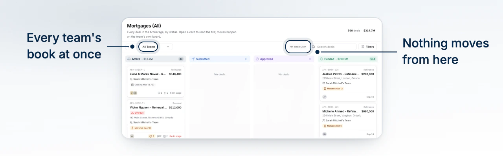Click the Funded column check icon
Screen dimensions: 503x156
tap(321, 59)
